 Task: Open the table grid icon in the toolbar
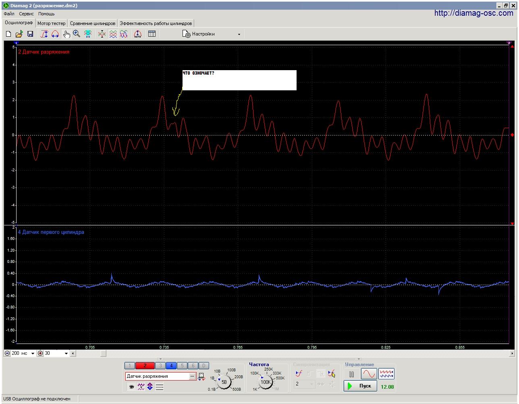152,34
